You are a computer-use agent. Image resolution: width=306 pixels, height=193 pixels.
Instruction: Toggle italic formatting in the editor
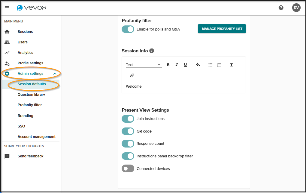177,65
